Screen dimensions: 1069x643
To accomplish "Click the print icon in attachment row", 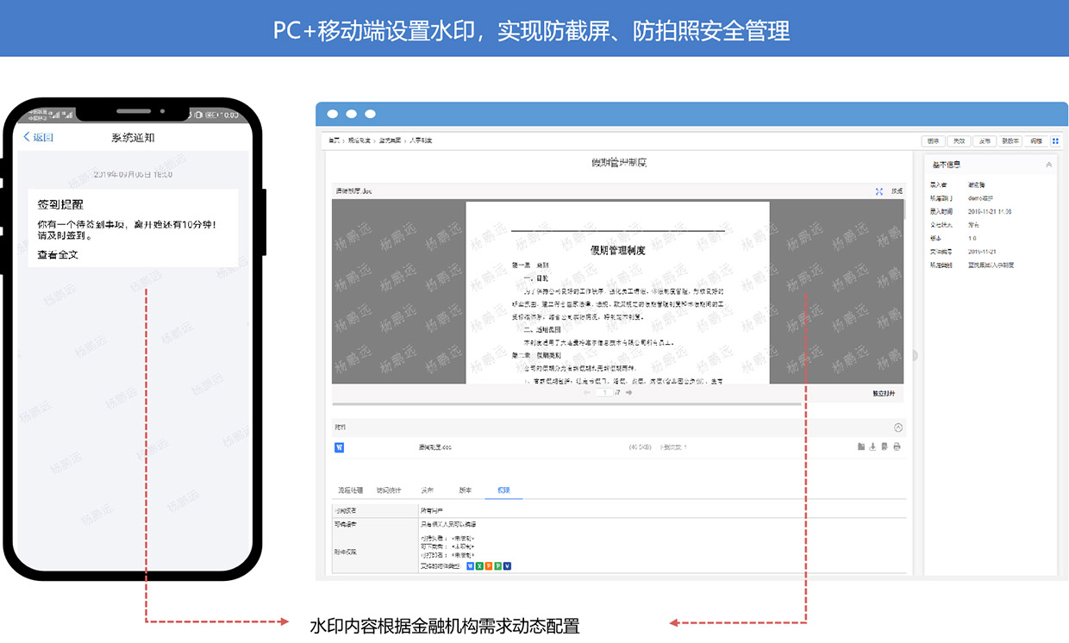I will (897, 446).
